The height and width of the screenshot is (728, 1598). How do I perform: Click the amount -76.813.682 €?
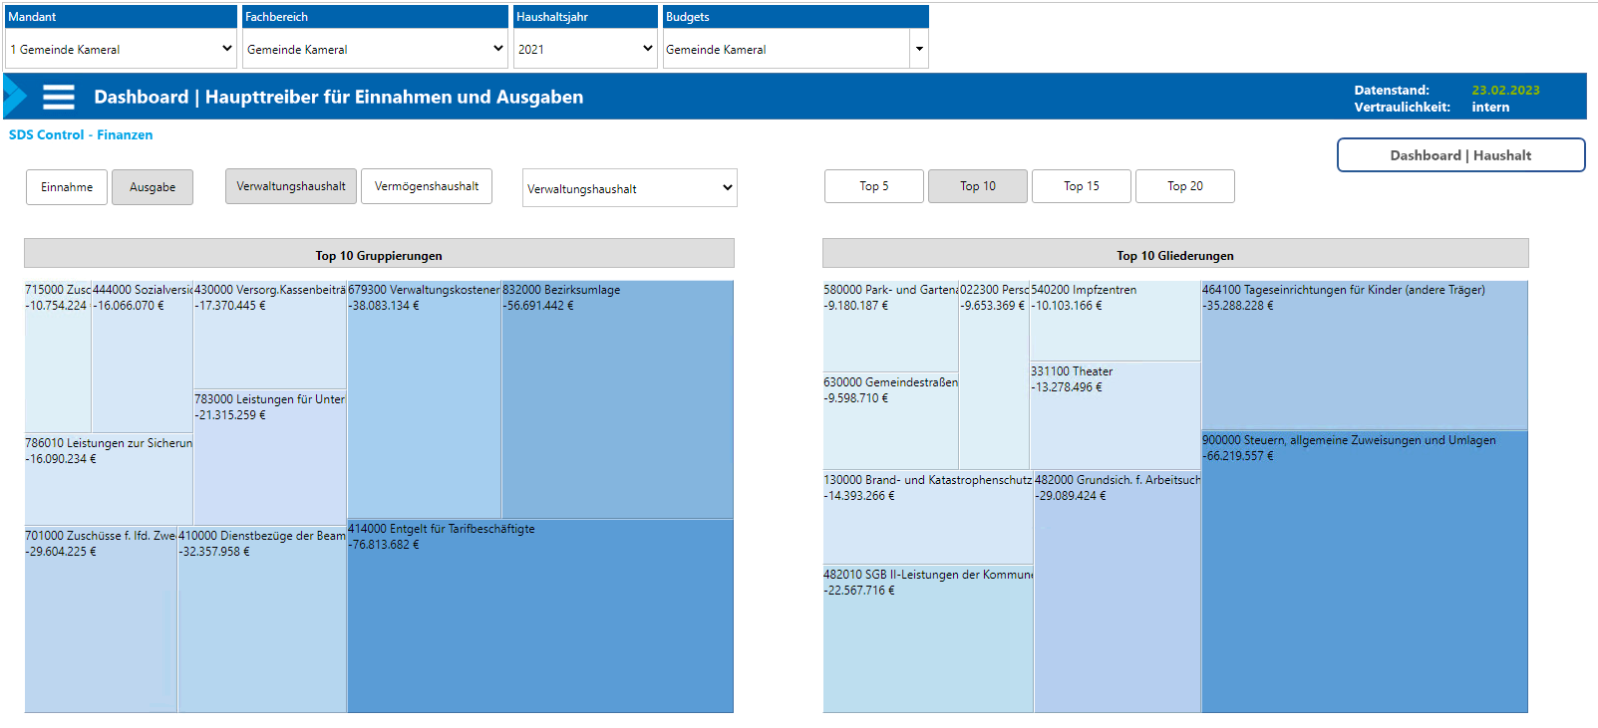click(x=384, y=545)
